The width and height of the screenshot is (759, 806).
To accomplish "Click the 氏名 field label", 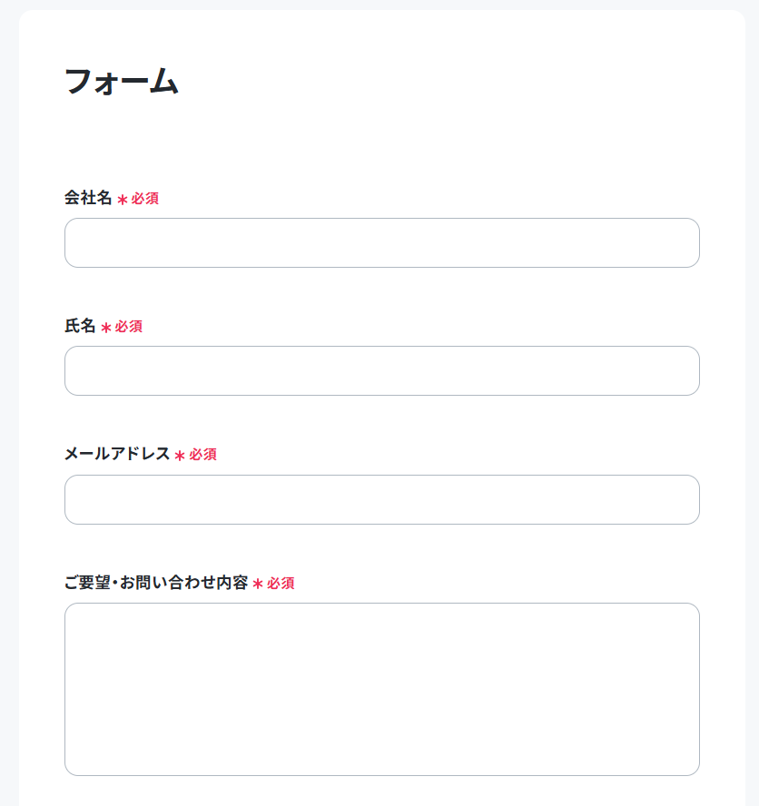I will 80,326.
